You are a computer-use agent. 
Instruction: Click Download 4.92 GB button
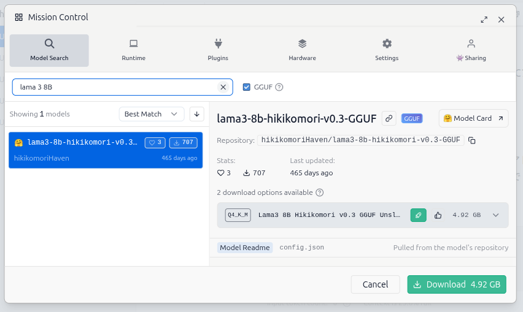point(457,284)
